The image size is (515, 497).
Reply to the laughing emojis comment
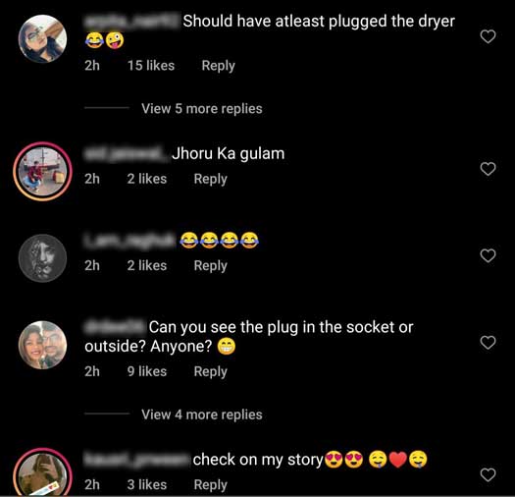click(210, 266)
